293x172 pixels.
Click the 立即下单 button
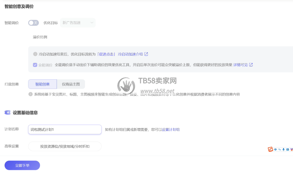[x=22, y=165]
